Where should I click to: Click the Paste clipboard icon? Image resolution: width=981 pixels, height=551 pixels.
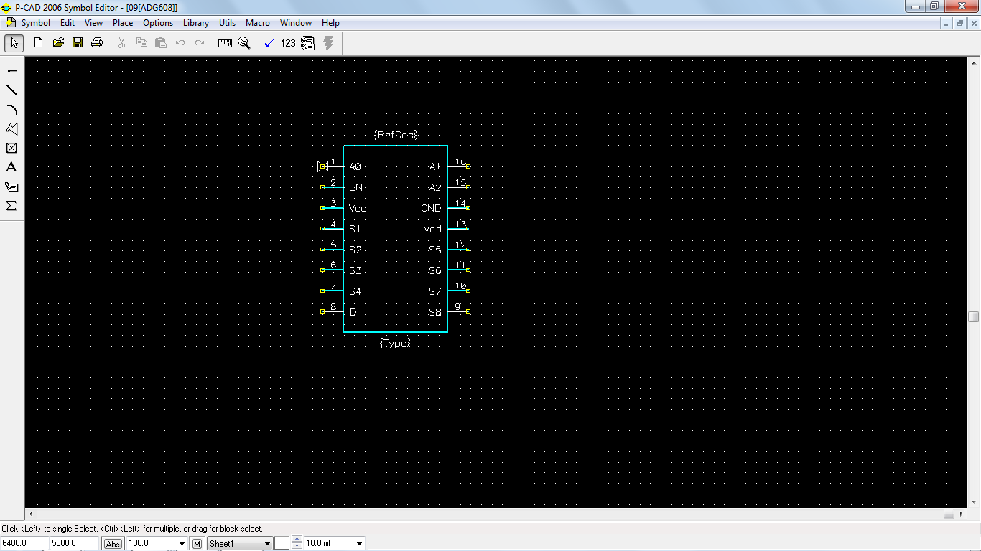coord(161,43)
